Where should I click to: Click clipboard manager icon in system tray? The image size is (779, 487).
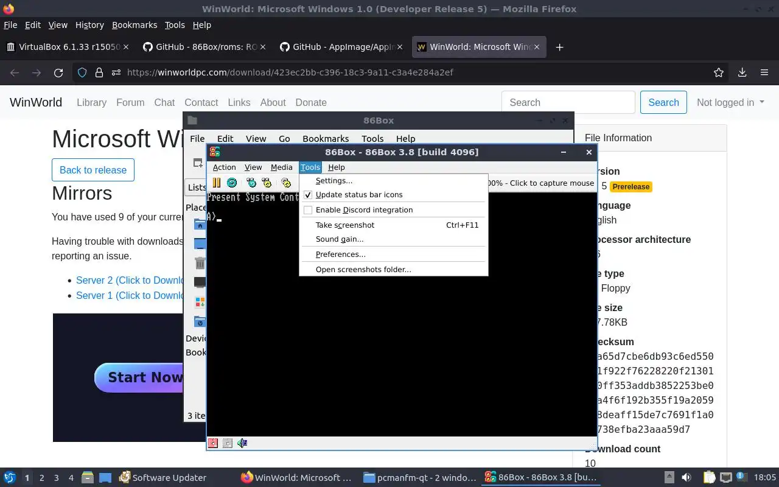point(709,477)
